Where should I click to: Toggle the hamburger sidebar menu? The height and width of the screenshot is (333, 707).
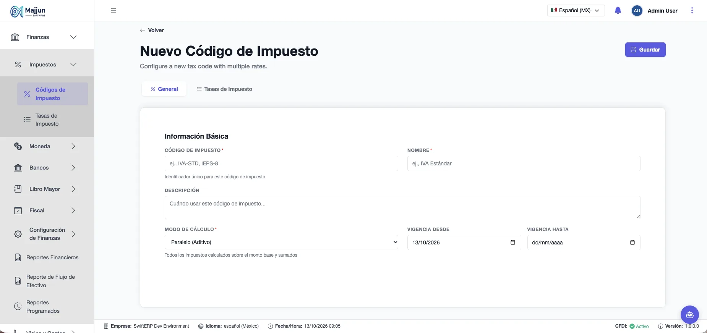pos(114,10)
